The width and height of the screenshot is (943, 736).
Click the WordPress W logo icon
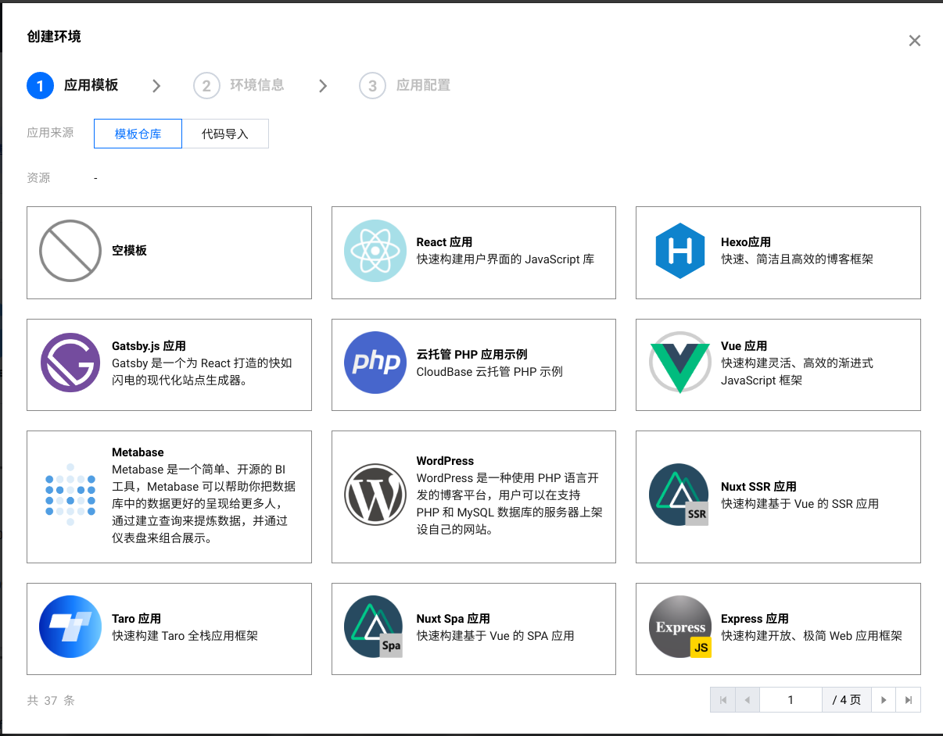pos(375,495)
